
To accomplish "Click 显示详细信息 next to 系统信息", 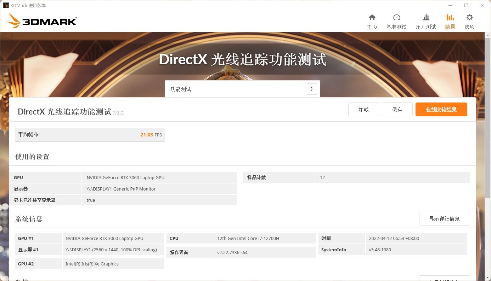I will (x=444, y=219).
